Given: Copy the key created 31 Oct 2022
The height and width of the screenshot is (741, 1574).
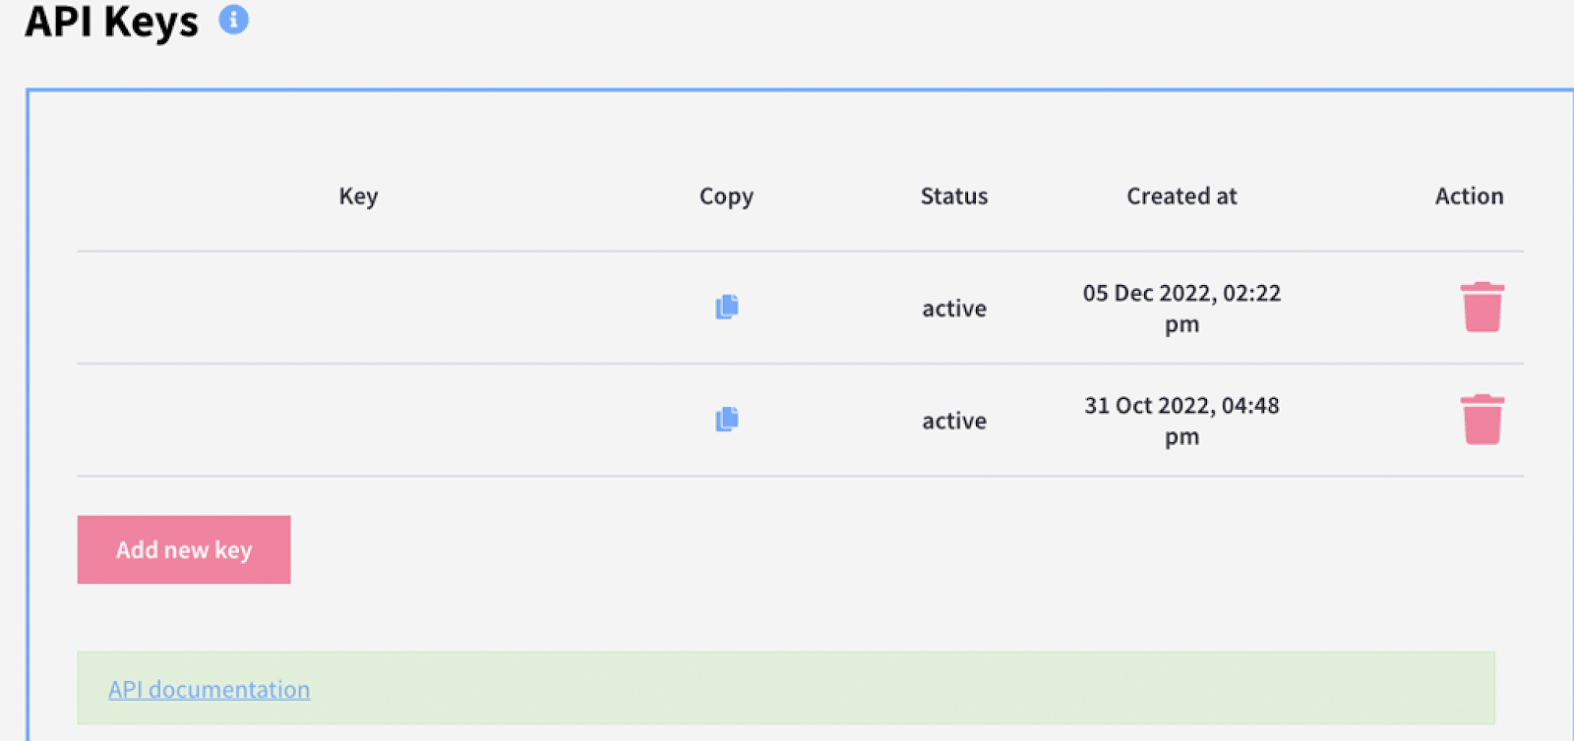Looking at the screenshot, I should [x=727, y=420].
